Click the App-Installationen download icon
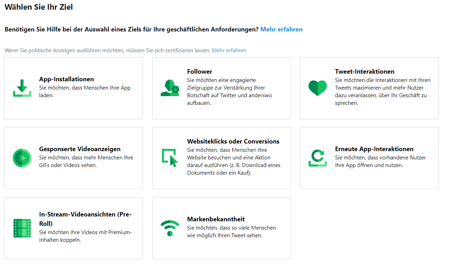The width and height of the screenshot is (452, 268). click(x=22, y=88)
